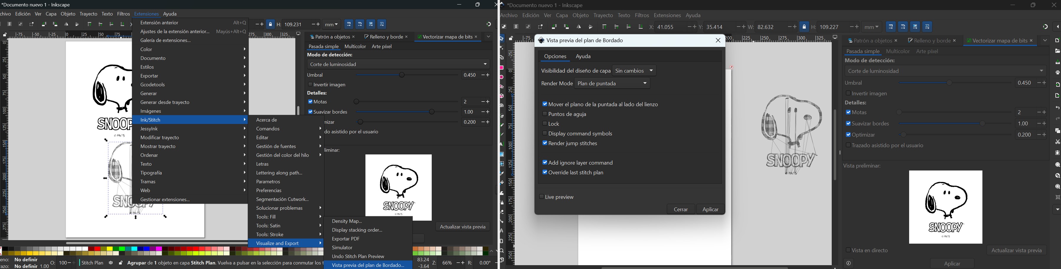Toggle lock width/height ratio in left window
This screenshot has height=269, width=1061.
270,24
